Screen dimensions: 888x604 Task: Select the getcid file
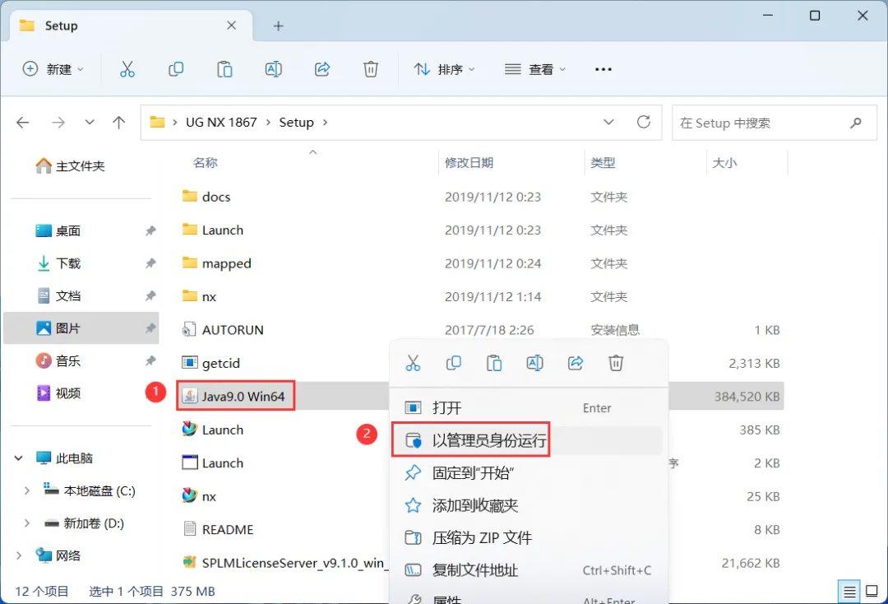pyautogui.click(x=210, y=363)
